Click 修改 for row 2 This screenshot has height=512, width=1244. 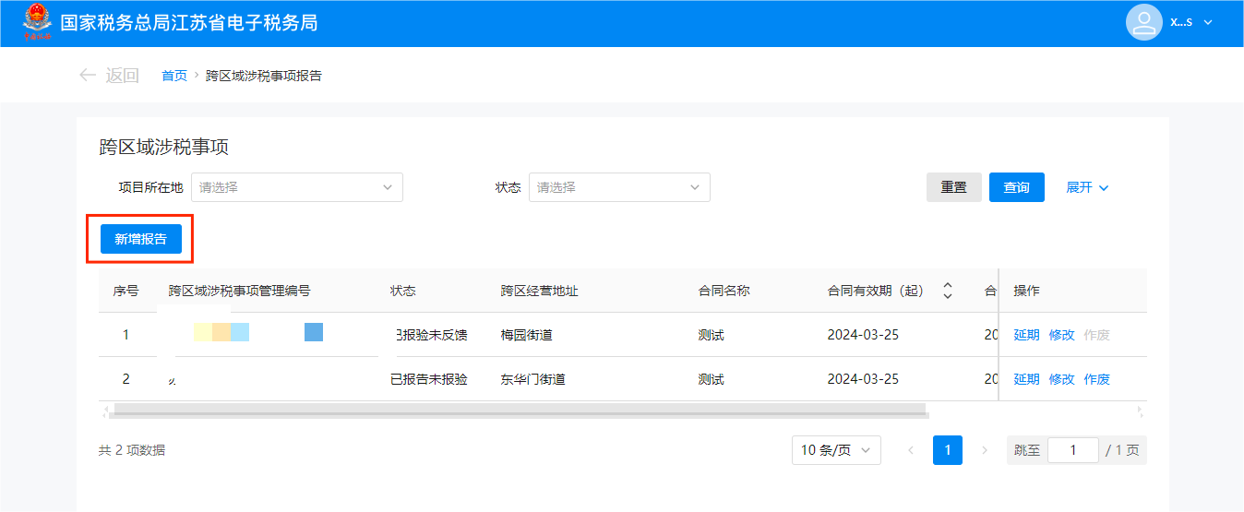[x=1061, y=379]
